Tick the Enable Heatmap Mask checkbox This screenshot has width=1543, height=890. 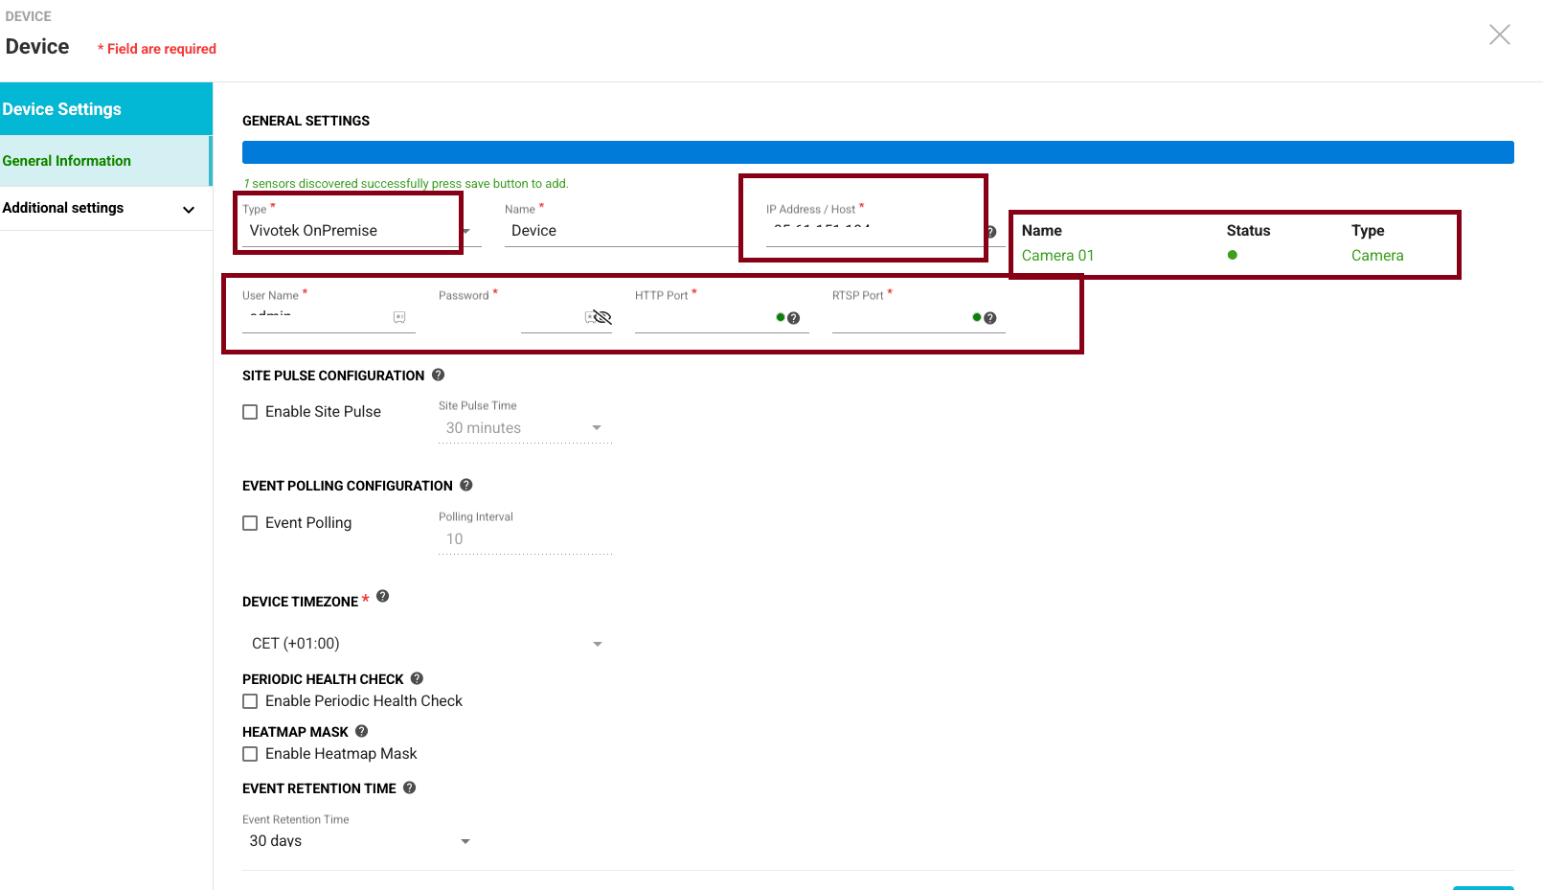tap(250, 754)
